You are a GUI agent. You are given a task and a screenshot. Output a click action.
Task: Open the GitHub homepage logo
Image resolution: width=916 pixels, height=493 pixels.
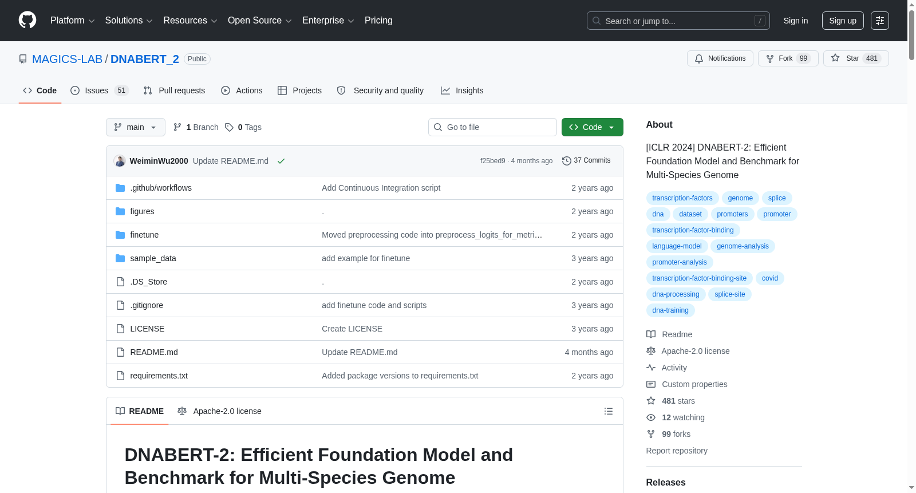pos(27,21)
